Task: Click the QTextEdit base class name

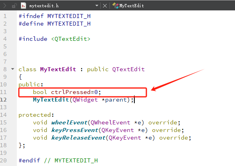Action: [128, 69]
